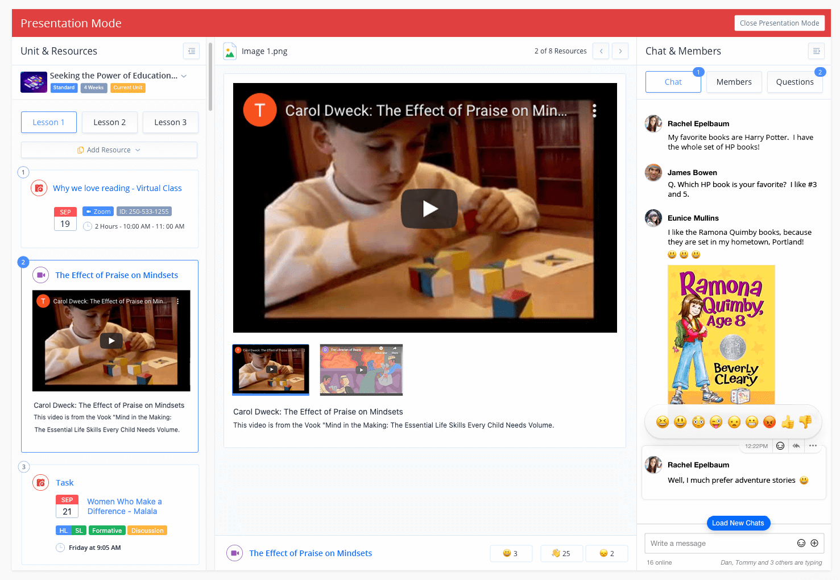Click James Bowen's avatar

tap(653, 172)
